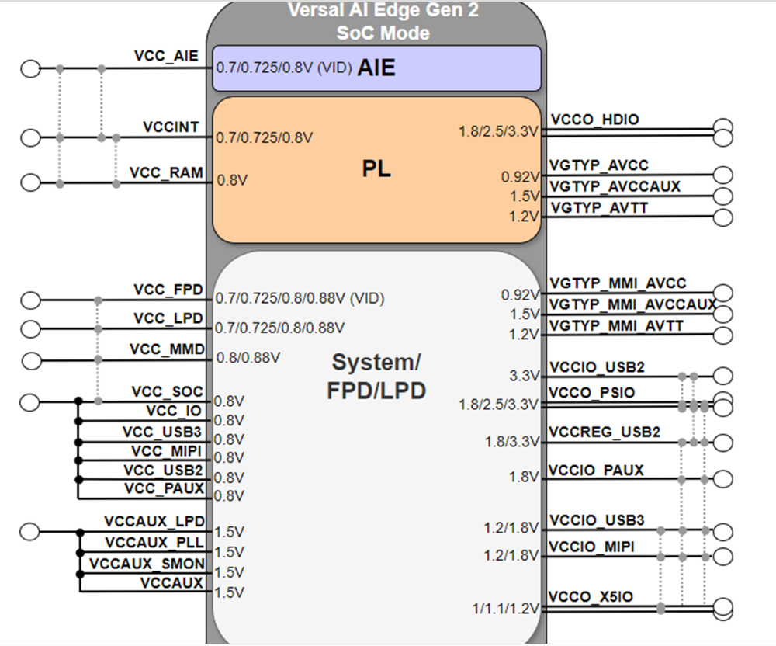
Task: Click the "VCCAUX_PLL" label
Action: point(154,543)
